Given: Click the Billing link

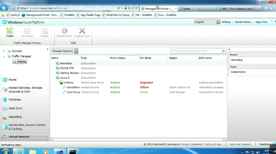Looking at the screenshot, I should point(226,22).
